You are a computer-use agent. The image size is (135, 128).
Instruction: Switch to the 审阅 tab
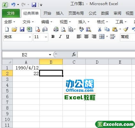pos(117,13)
